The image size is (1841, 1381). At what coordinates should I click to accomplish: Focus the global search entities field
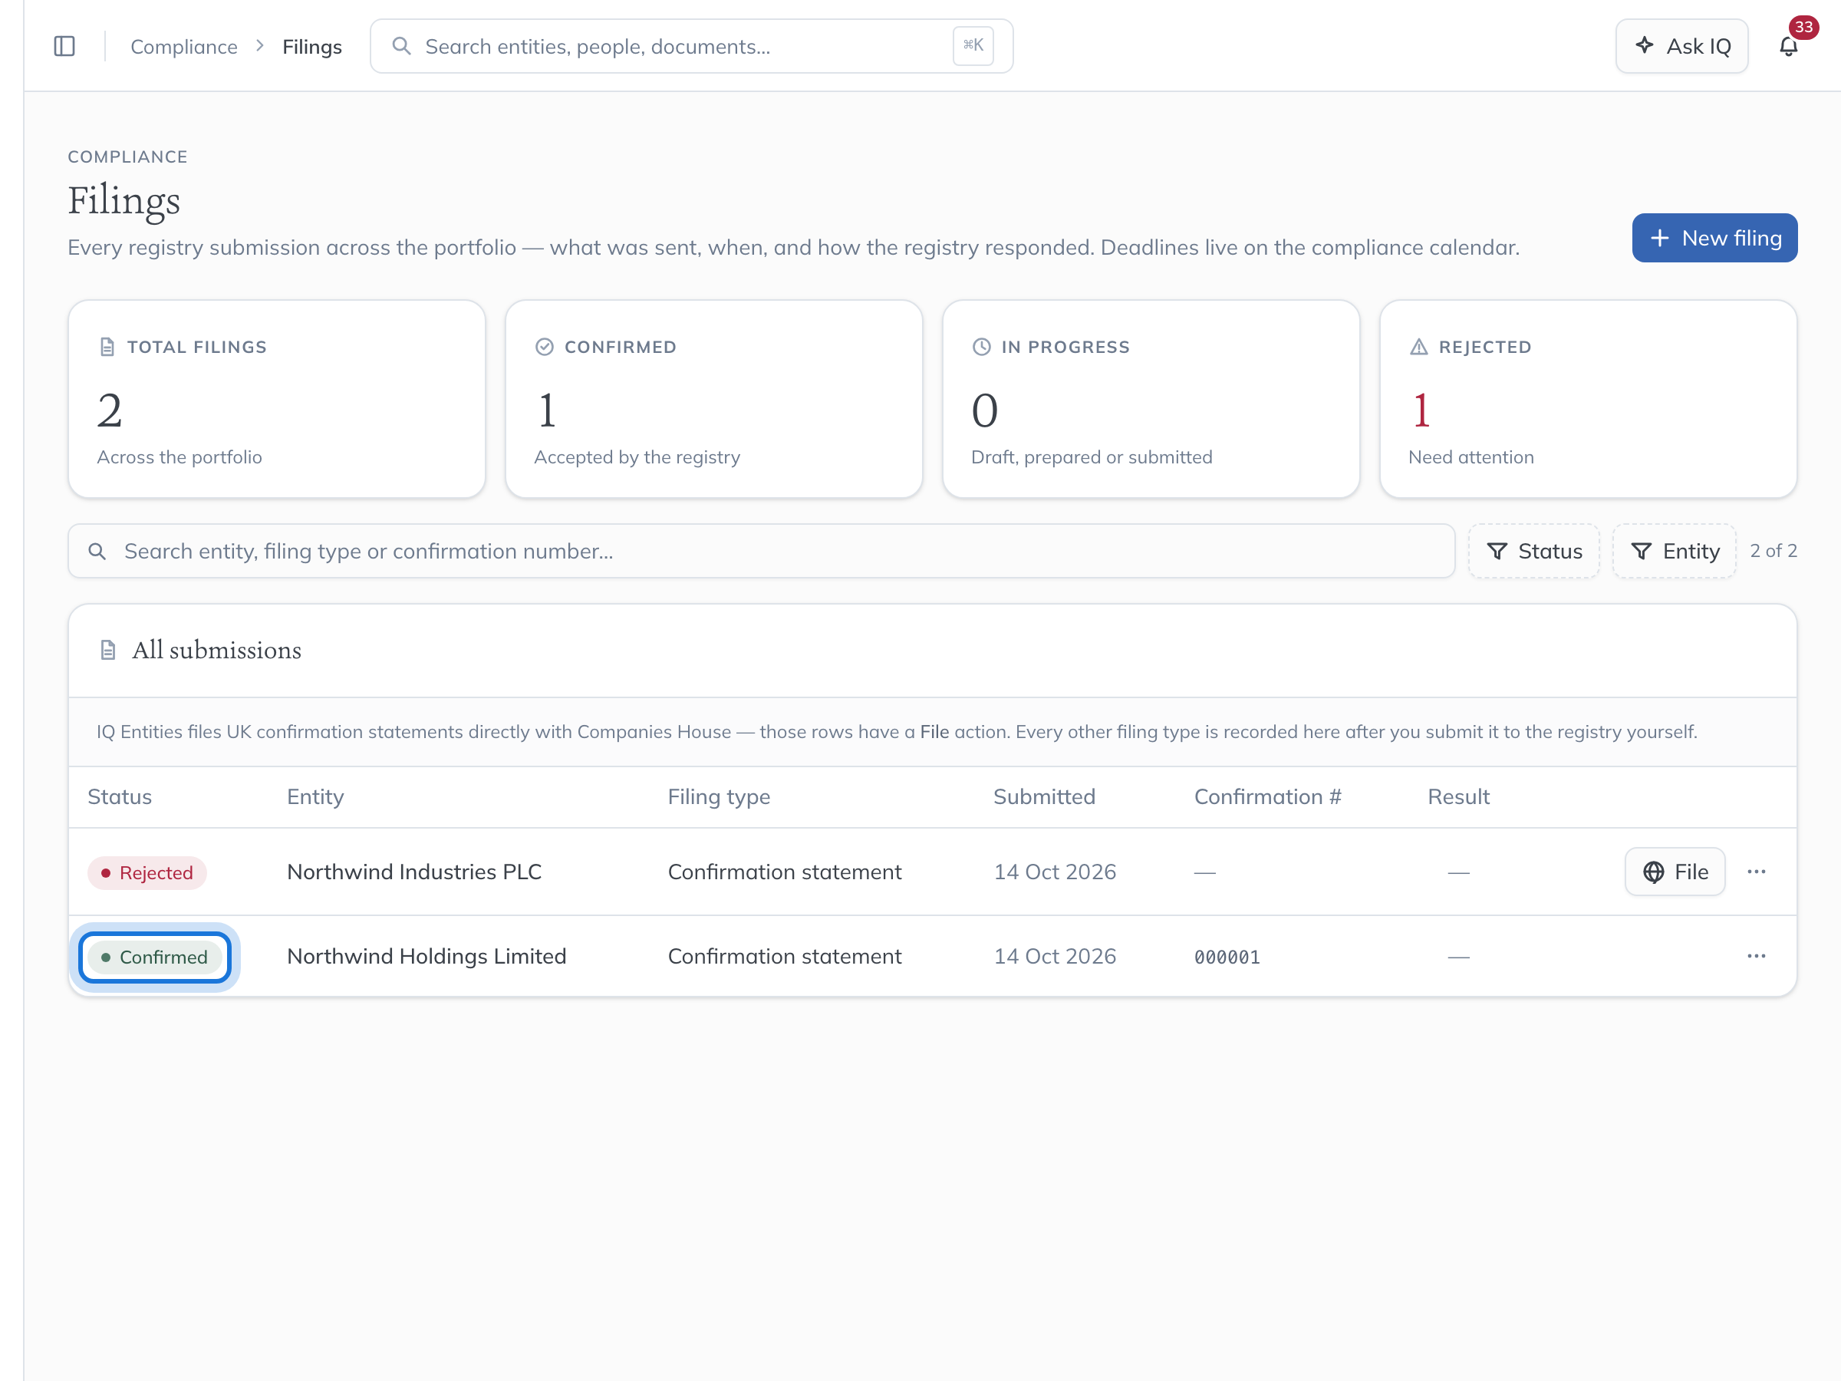tap(691, 46)
